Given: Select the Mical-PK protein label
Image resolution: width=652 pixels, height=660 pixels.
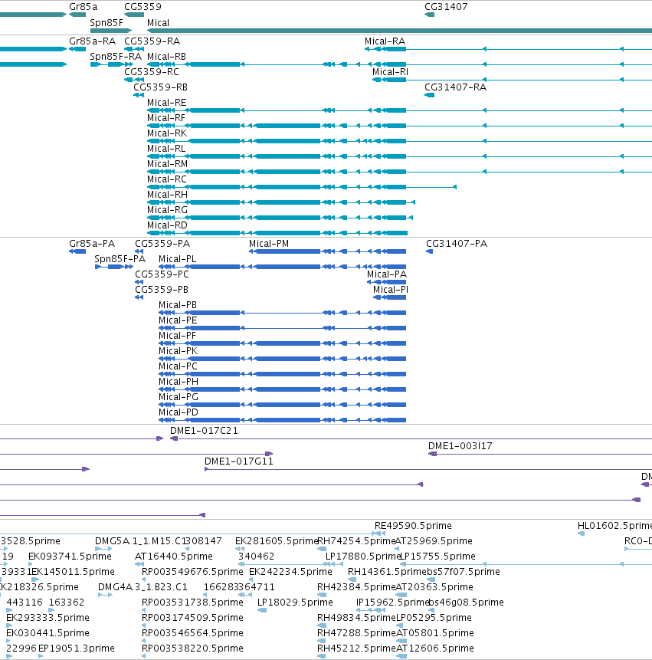Looking at the screenshot, I should click(x=178, y=351).
